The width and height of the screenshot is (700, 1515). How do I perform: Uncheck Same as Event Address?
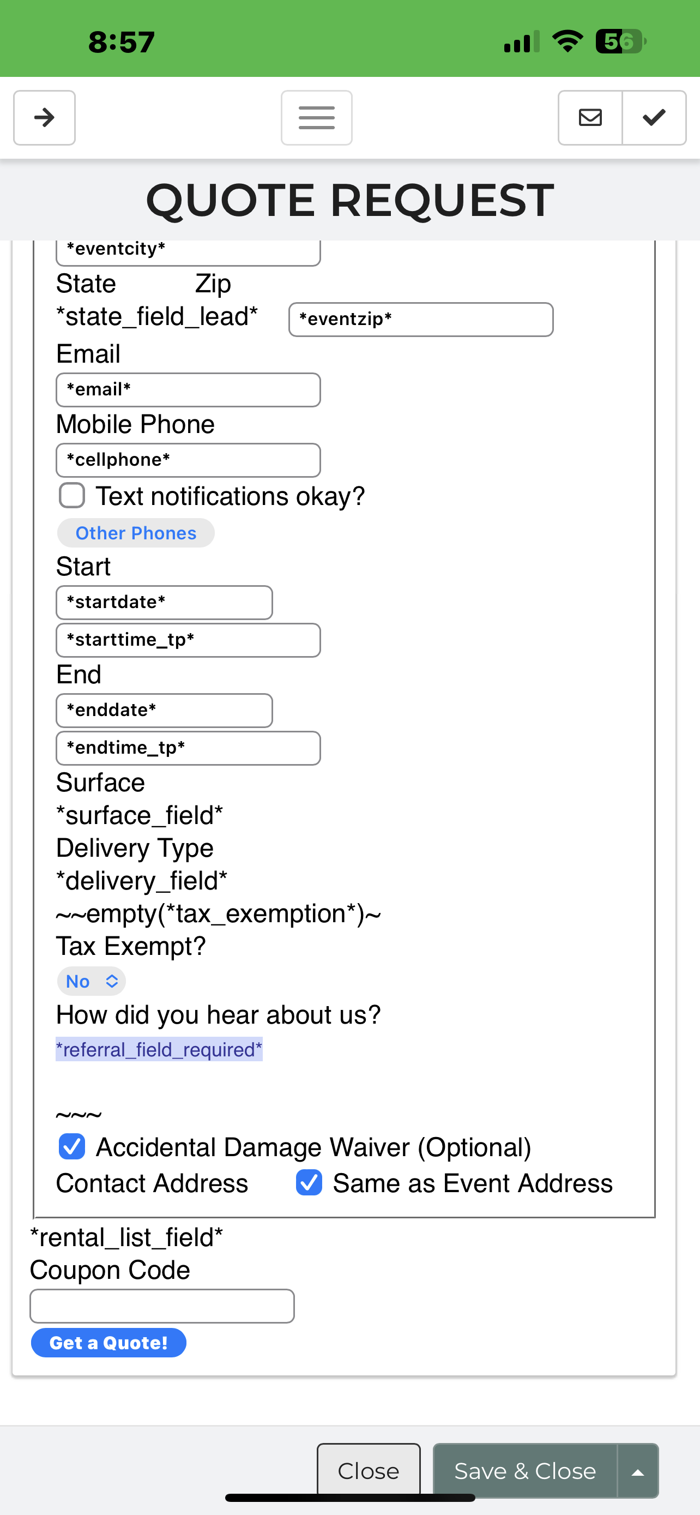[x=309, y=1183]
